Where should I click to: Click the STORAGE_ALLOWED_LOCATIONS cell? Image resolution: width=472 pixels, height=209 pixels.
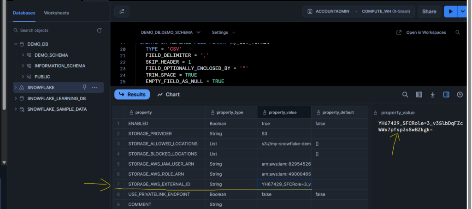[x=165, y=143]
